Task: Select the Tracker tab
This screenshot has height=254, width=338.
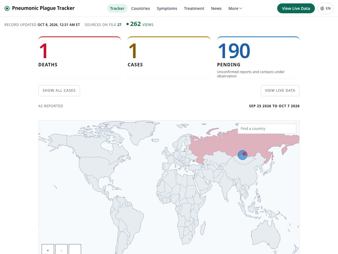Action: (x=117, y=8)
